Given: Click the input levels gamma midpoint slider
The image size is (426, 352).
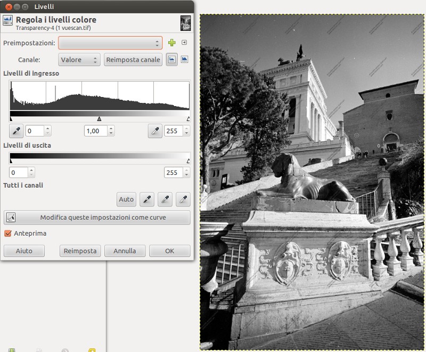Looking at the screenshot, I should (x=99, y=119).
